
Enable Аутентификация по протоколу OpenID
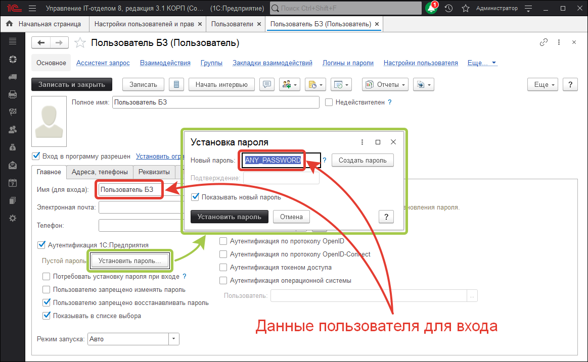[223, 241]
